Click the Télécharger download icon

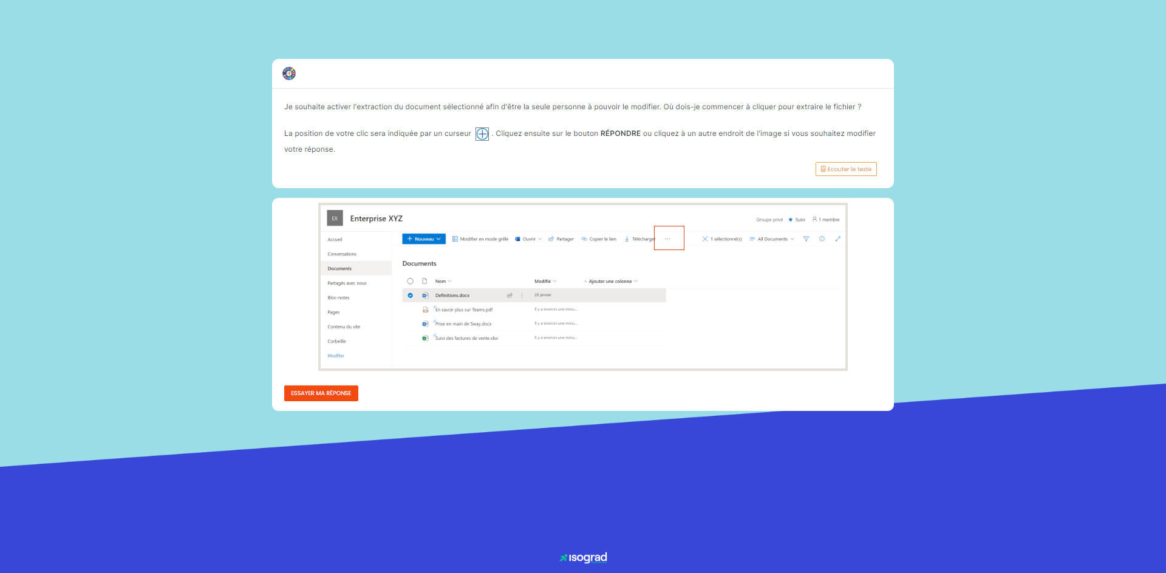point(626,239)
